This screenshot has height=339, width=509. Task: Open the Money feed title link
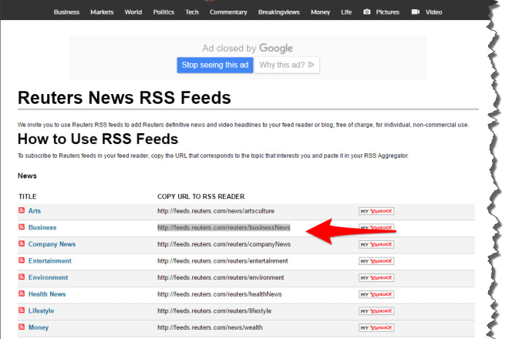(x=39, y=327)
